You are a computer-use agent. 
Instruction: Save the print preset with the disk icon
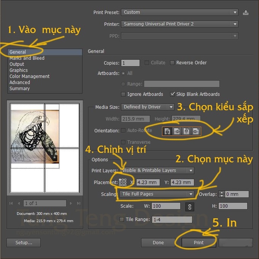point(245,13)
